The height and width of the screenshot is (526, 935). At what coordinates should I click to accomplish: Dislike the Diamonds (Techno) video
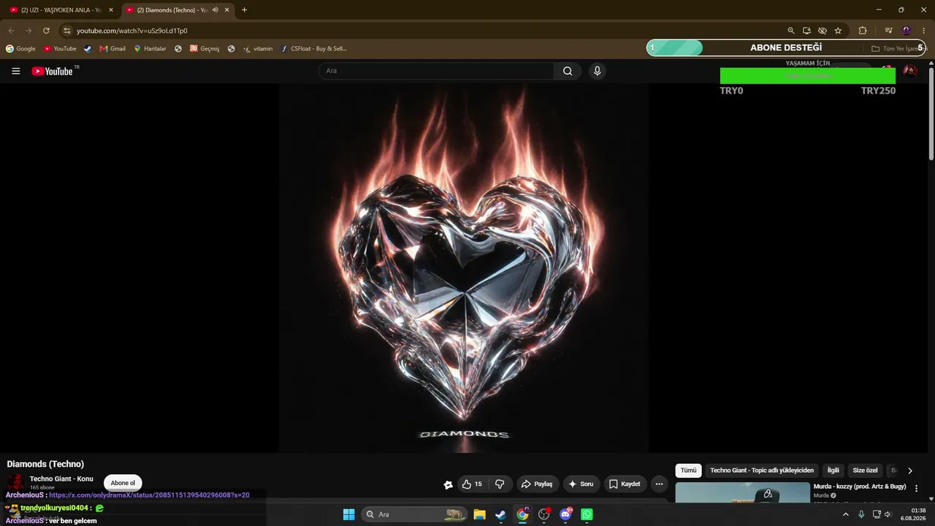point(500,484)
